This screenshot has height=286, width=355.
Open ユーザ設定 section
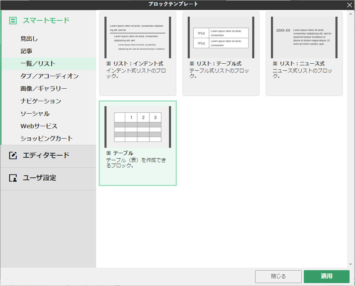point(40,179)
